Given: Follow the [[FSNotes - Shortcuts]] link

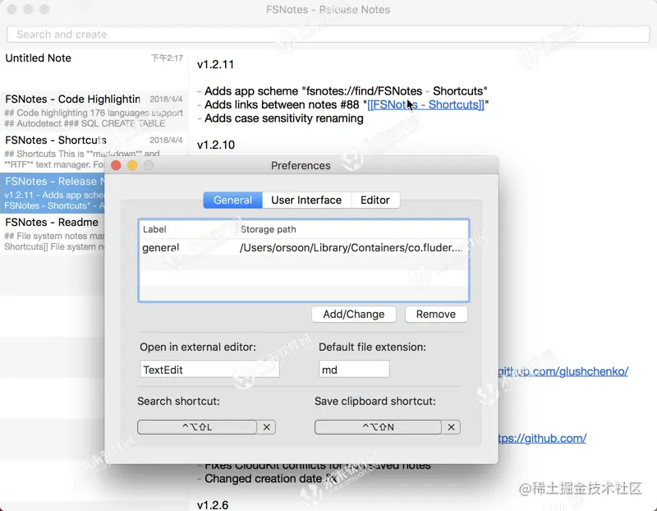Looking at the screenshot, I should (x=425, y=104).
